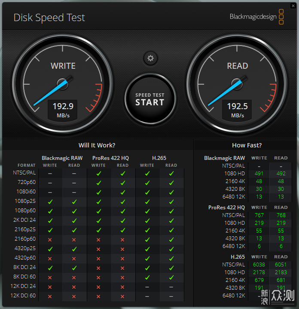Click the 12K DCI 60 format row label
The height and width of the screenshot is (309, 299).
(x=23, y=296)
